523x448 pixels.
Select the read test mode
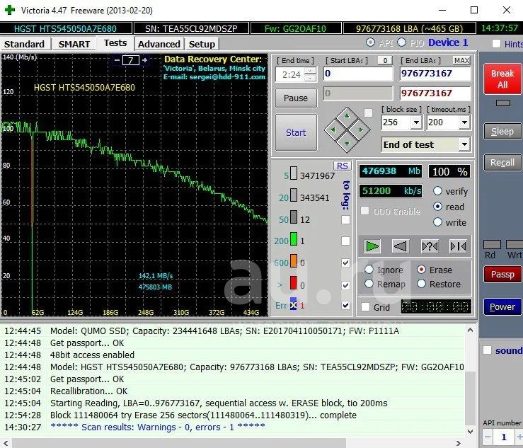(437, 207)
